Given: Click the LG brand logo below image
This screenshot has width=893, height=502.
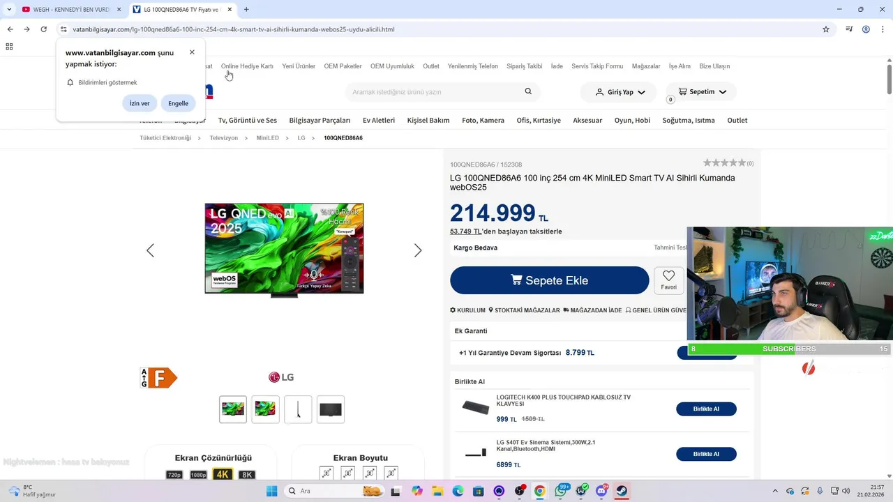Looking at the screenshot, I should pos(281,377).
